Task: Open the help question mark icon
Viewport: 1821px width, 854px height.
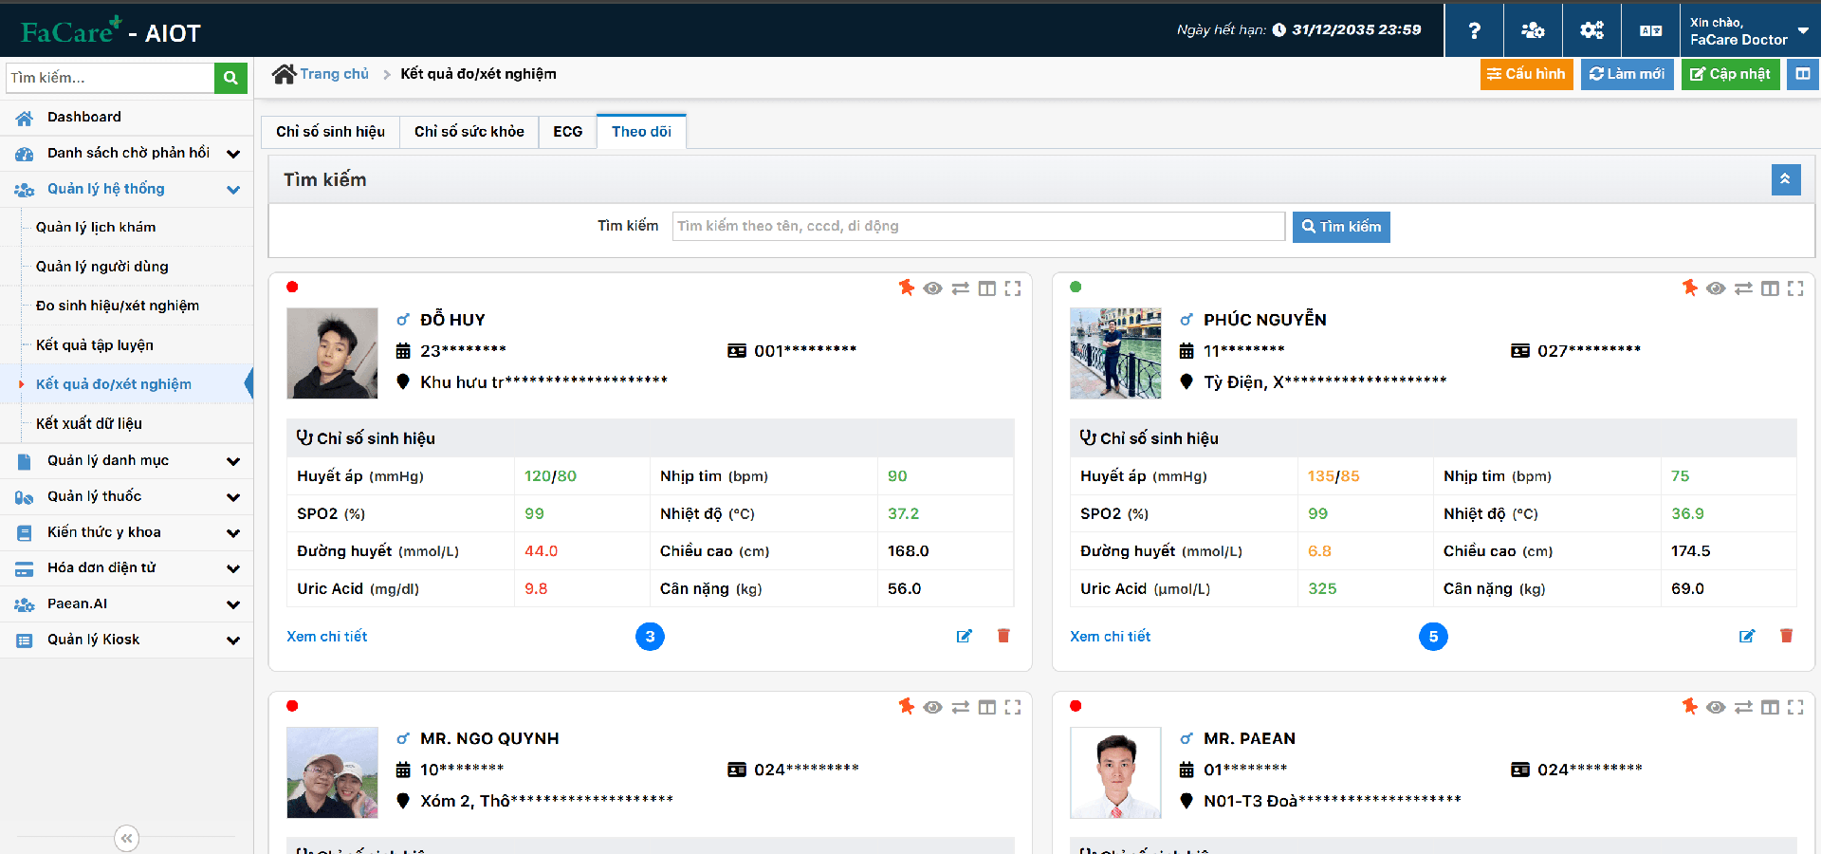Action: (1475, 30)
